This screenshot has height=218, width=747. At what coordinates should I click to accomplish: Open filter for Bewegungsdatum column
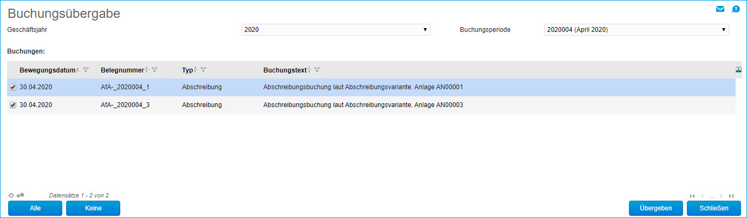86,70
